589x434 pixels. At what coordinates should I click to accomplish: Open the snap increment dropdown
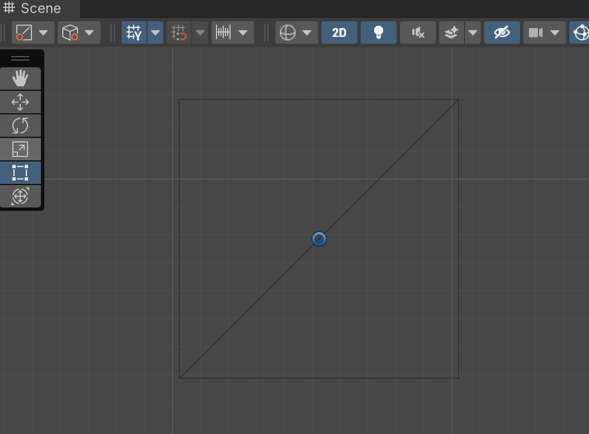[233, 33]
